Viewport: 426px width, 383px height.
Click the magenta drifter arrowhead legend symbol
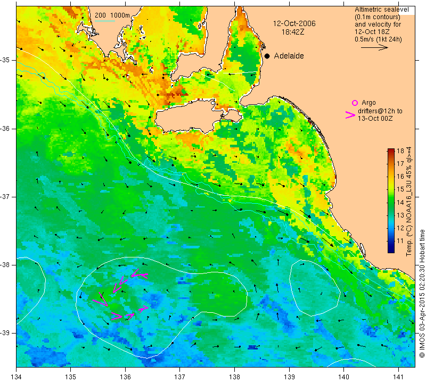pyautogui.click(x=350, y=115)
